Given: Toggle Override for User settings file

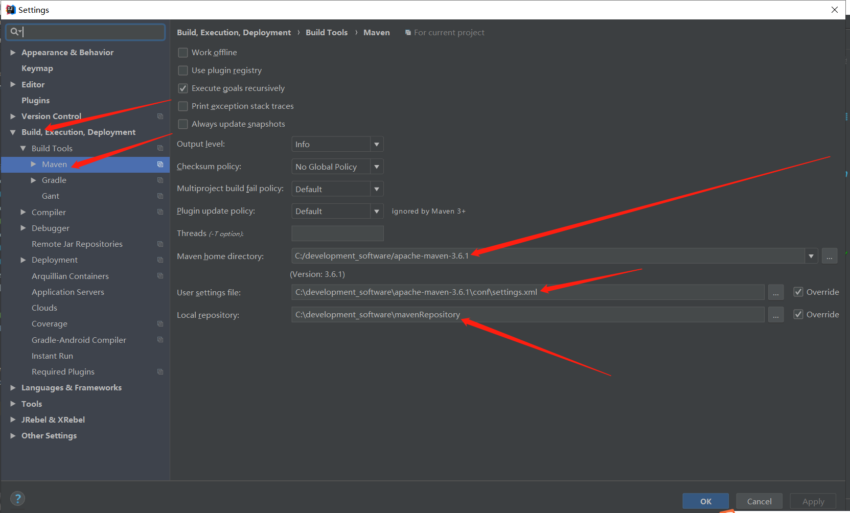Looking at the screenshot, I should point(798,292).
